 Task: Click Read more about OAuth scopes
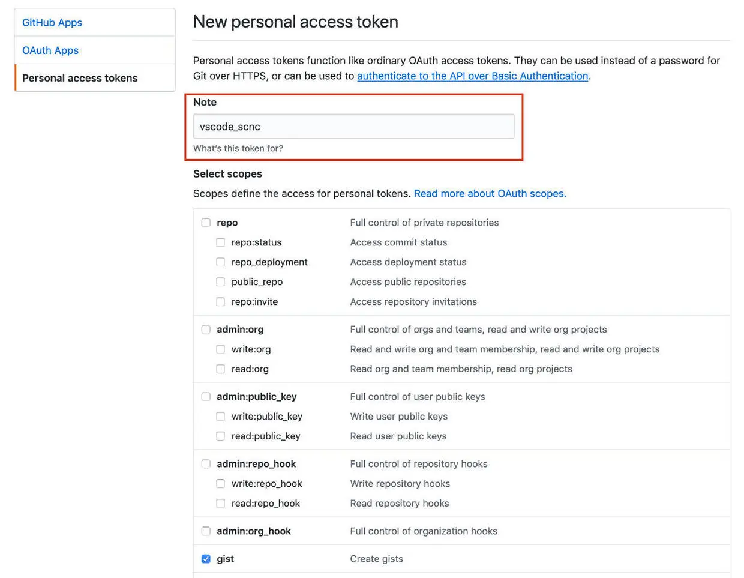[x=490, y=194]
